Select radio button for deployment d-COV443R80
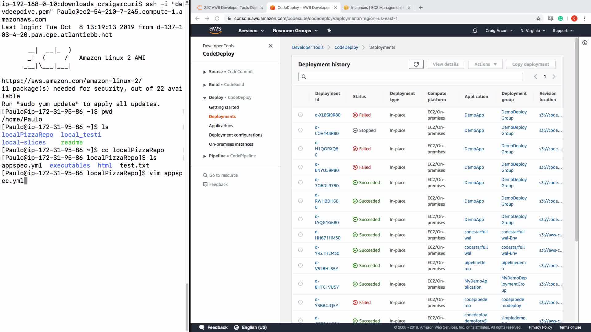Image resolution: width=591 pixels, height=332 pixels. [300, 130]
